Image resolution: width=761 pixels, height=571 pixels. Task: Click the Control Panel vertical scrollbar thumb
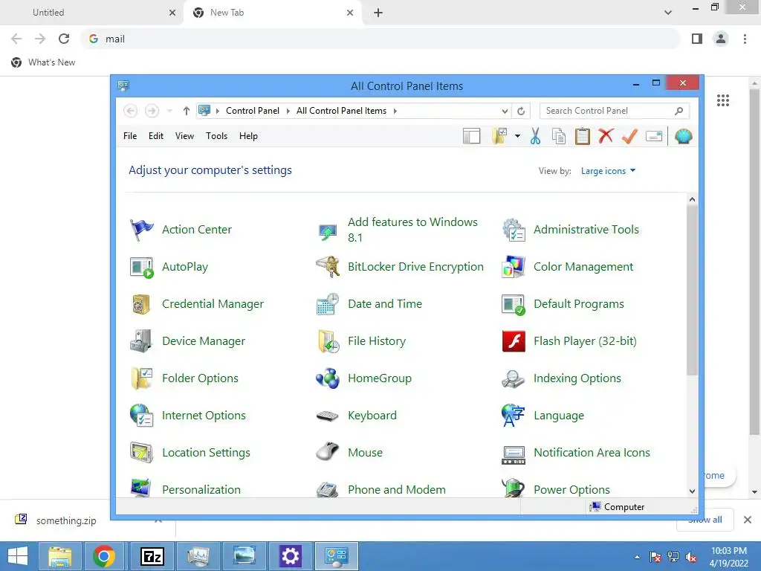pos(692,290)
